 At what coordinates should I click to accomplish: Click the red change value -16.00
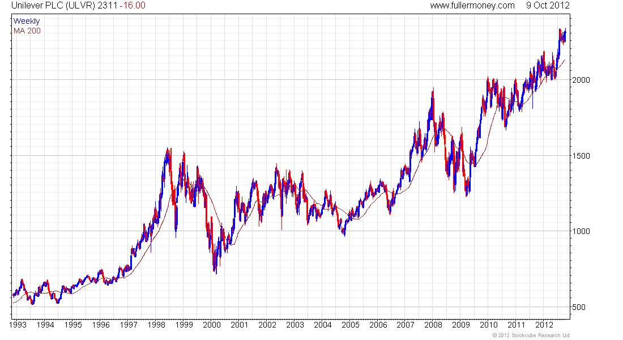(x=133, y=6)
